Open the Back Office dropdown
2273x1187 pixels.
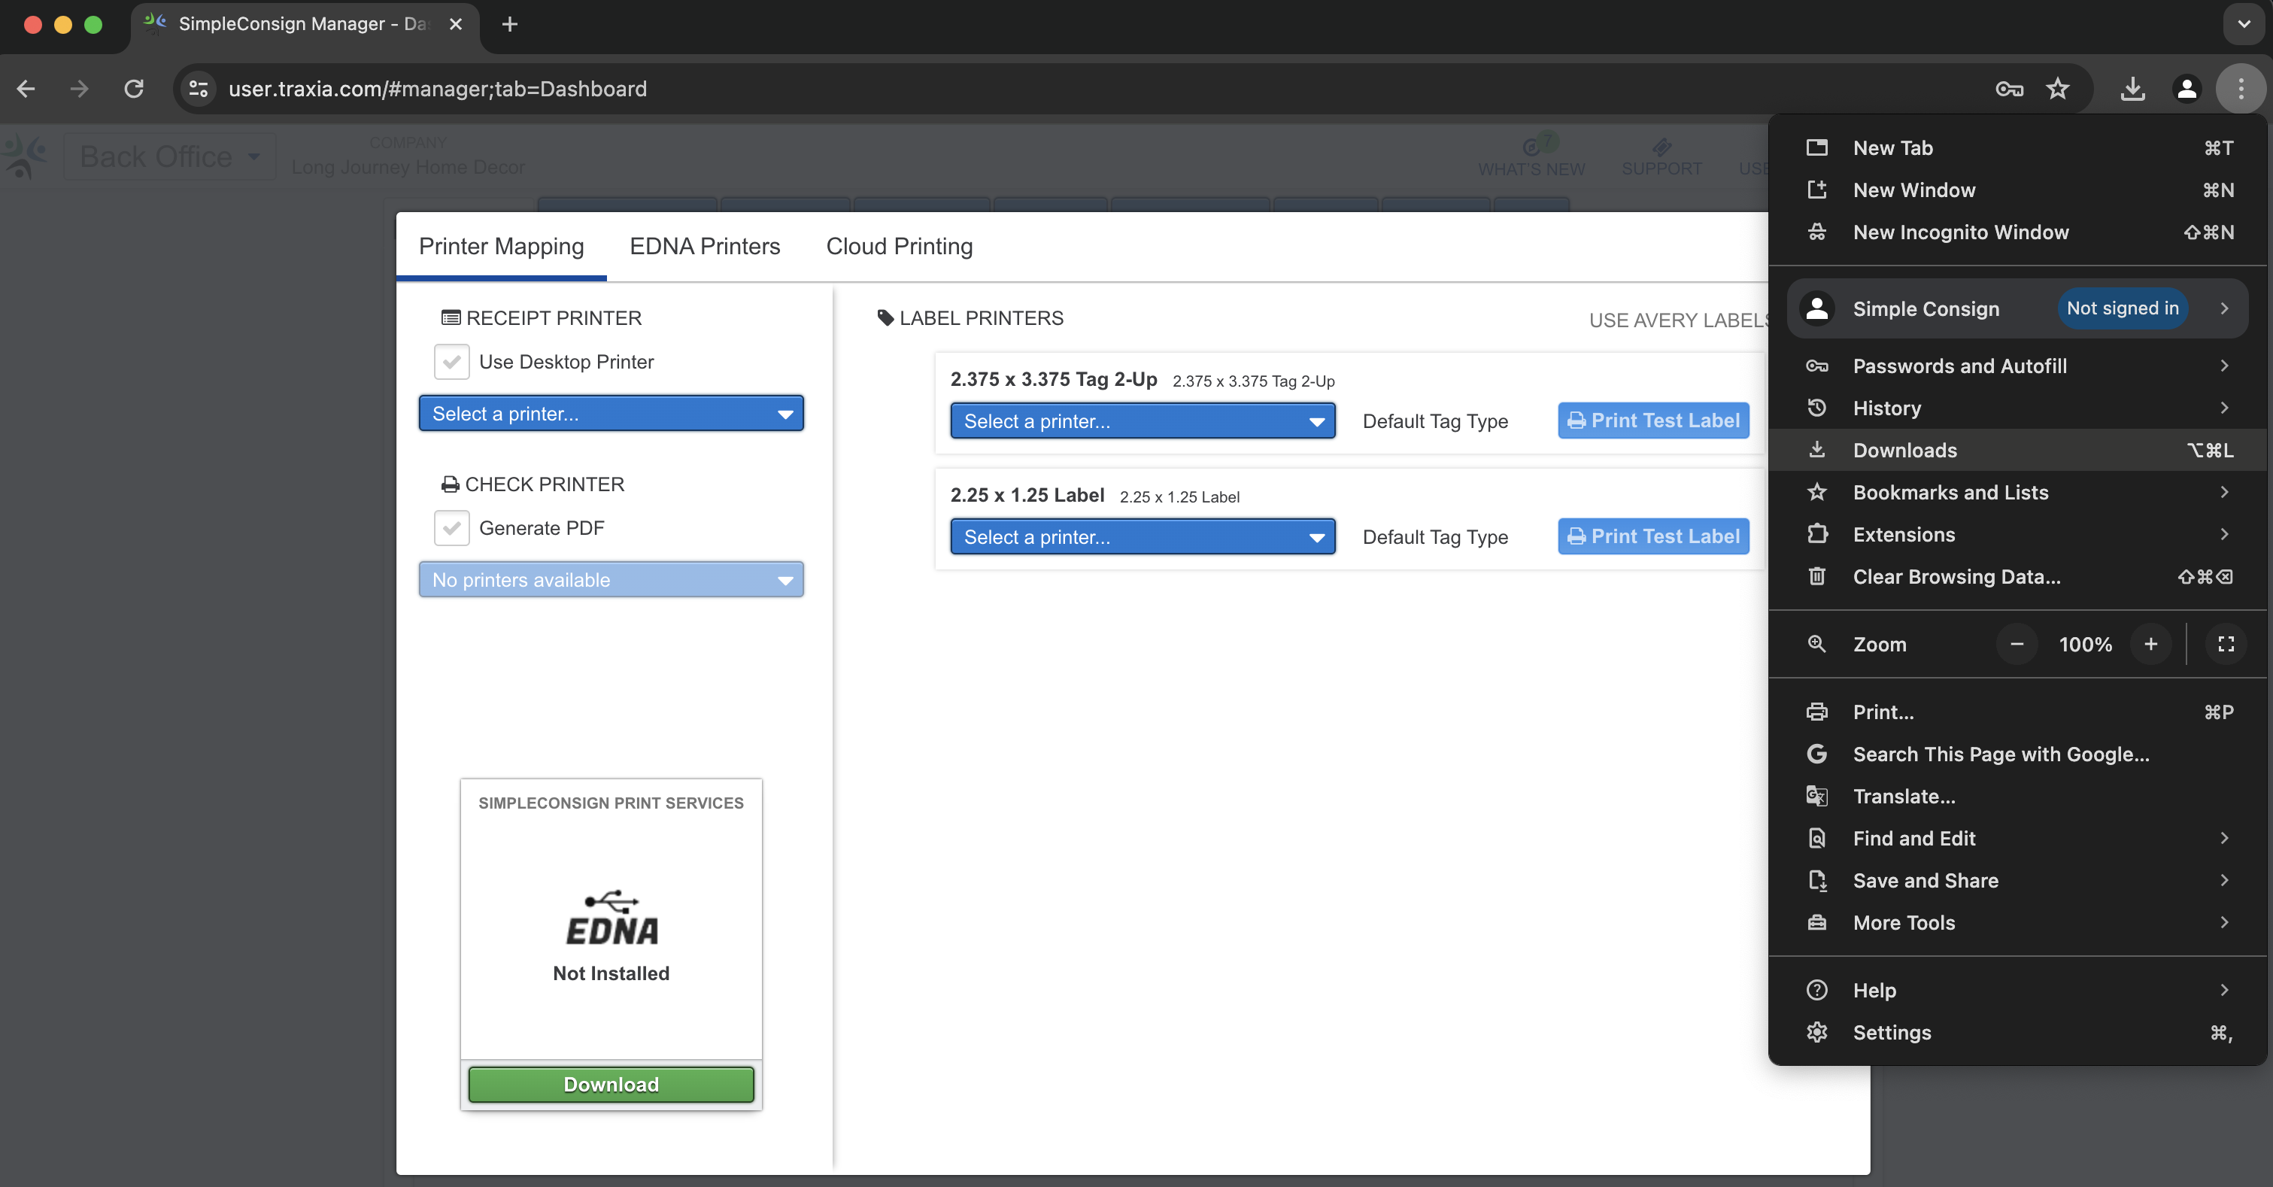[x=169, y=157]
